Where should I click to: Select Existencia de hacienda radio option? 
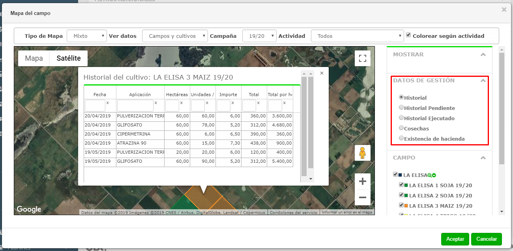click(x=401, y=138)
